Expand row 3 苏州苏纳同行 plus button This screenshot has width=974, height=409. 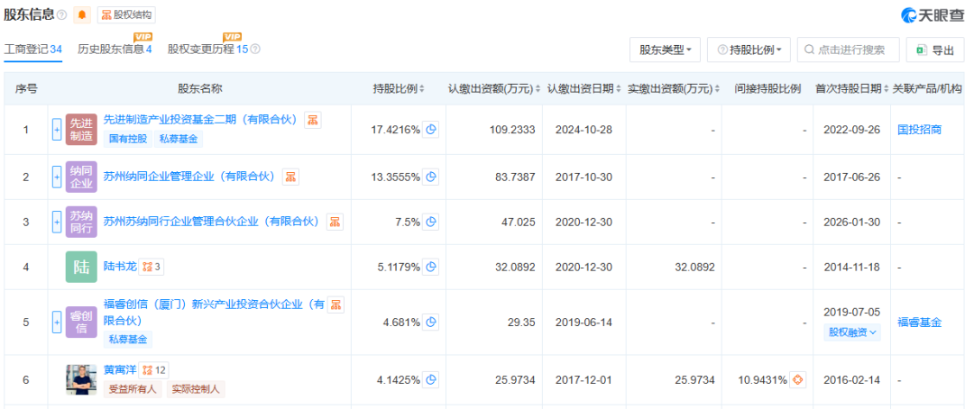tap(57, 222)
